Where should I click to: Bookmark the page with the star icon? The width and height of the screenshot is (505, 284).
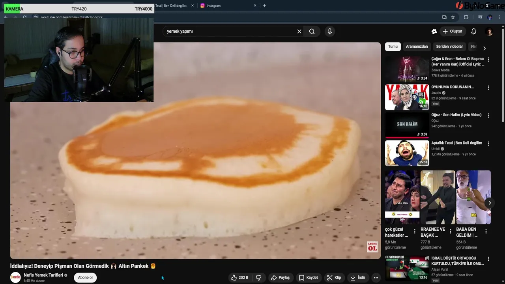point(453,17)
